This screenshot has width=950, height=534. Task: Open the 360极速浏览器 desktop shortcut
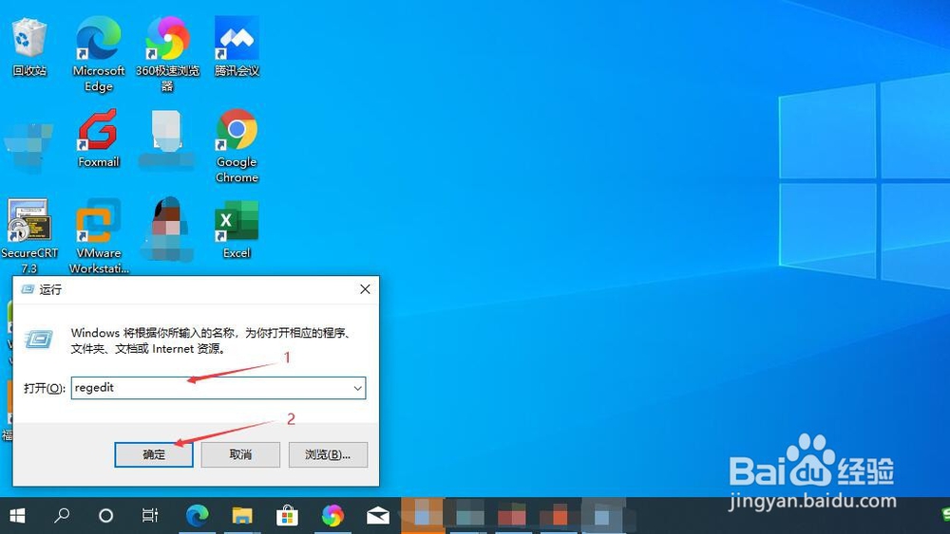[x=168, y=54]
